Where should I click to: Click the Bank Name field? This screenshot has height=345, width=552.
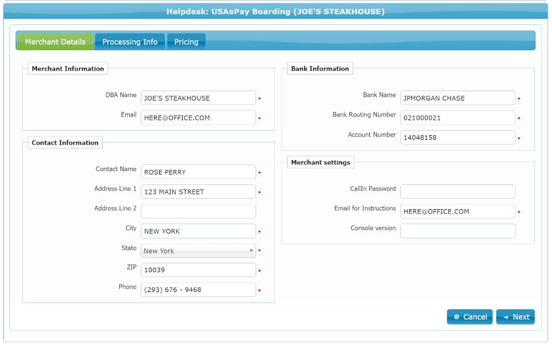tap(458, 98)
